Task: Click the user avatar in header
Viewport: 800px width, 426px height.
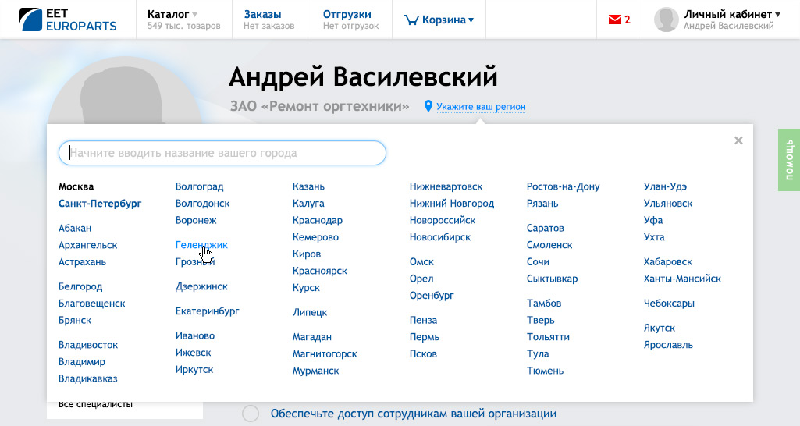Action: 666,20
